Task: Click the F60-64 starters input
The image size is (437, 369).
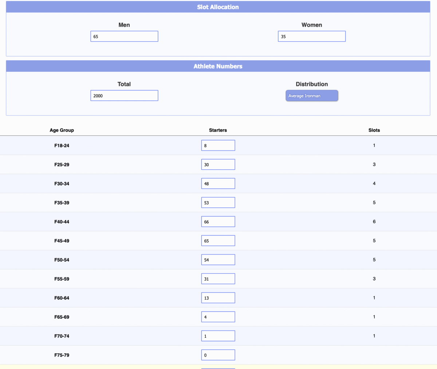Action: (218, 298)
